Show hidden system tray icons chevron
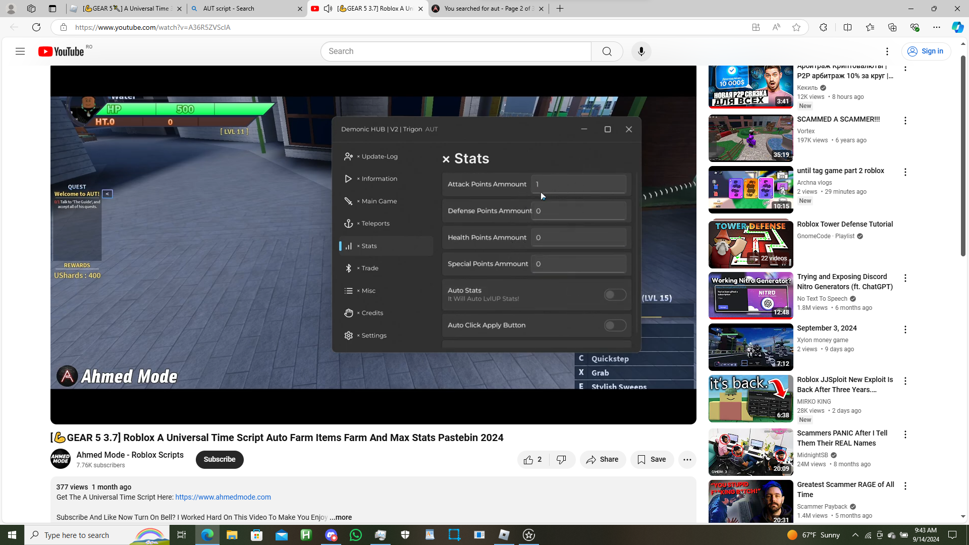The image size is (969, 545). click(855, 535)
